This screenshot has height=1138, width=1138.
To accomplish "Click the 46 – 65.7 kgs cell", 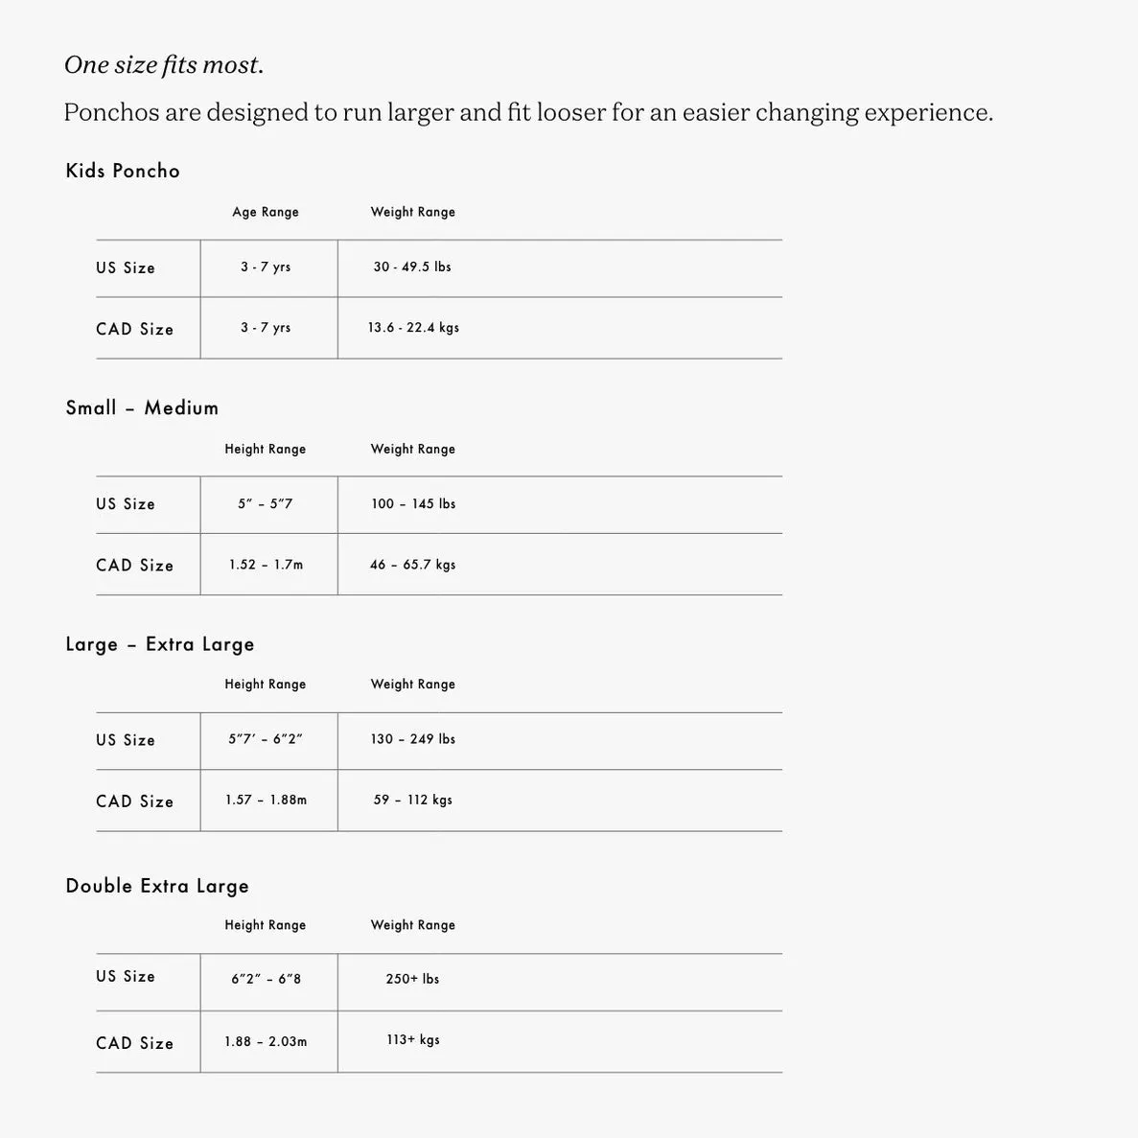I will pos(413,565).
